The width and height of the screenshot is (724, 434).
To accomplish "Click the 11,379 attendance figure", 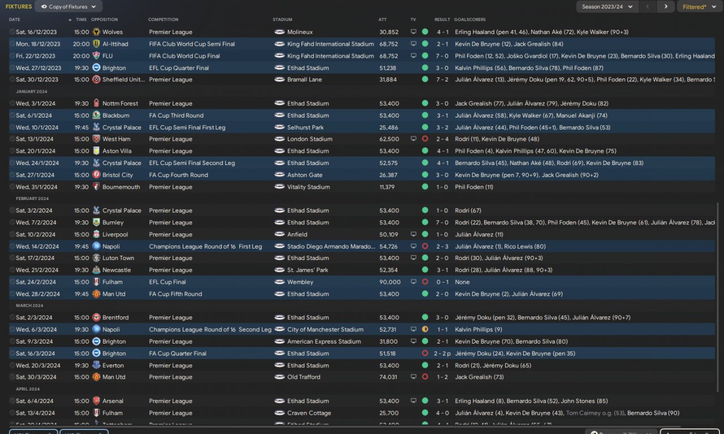I will click(x=387, y=187).
